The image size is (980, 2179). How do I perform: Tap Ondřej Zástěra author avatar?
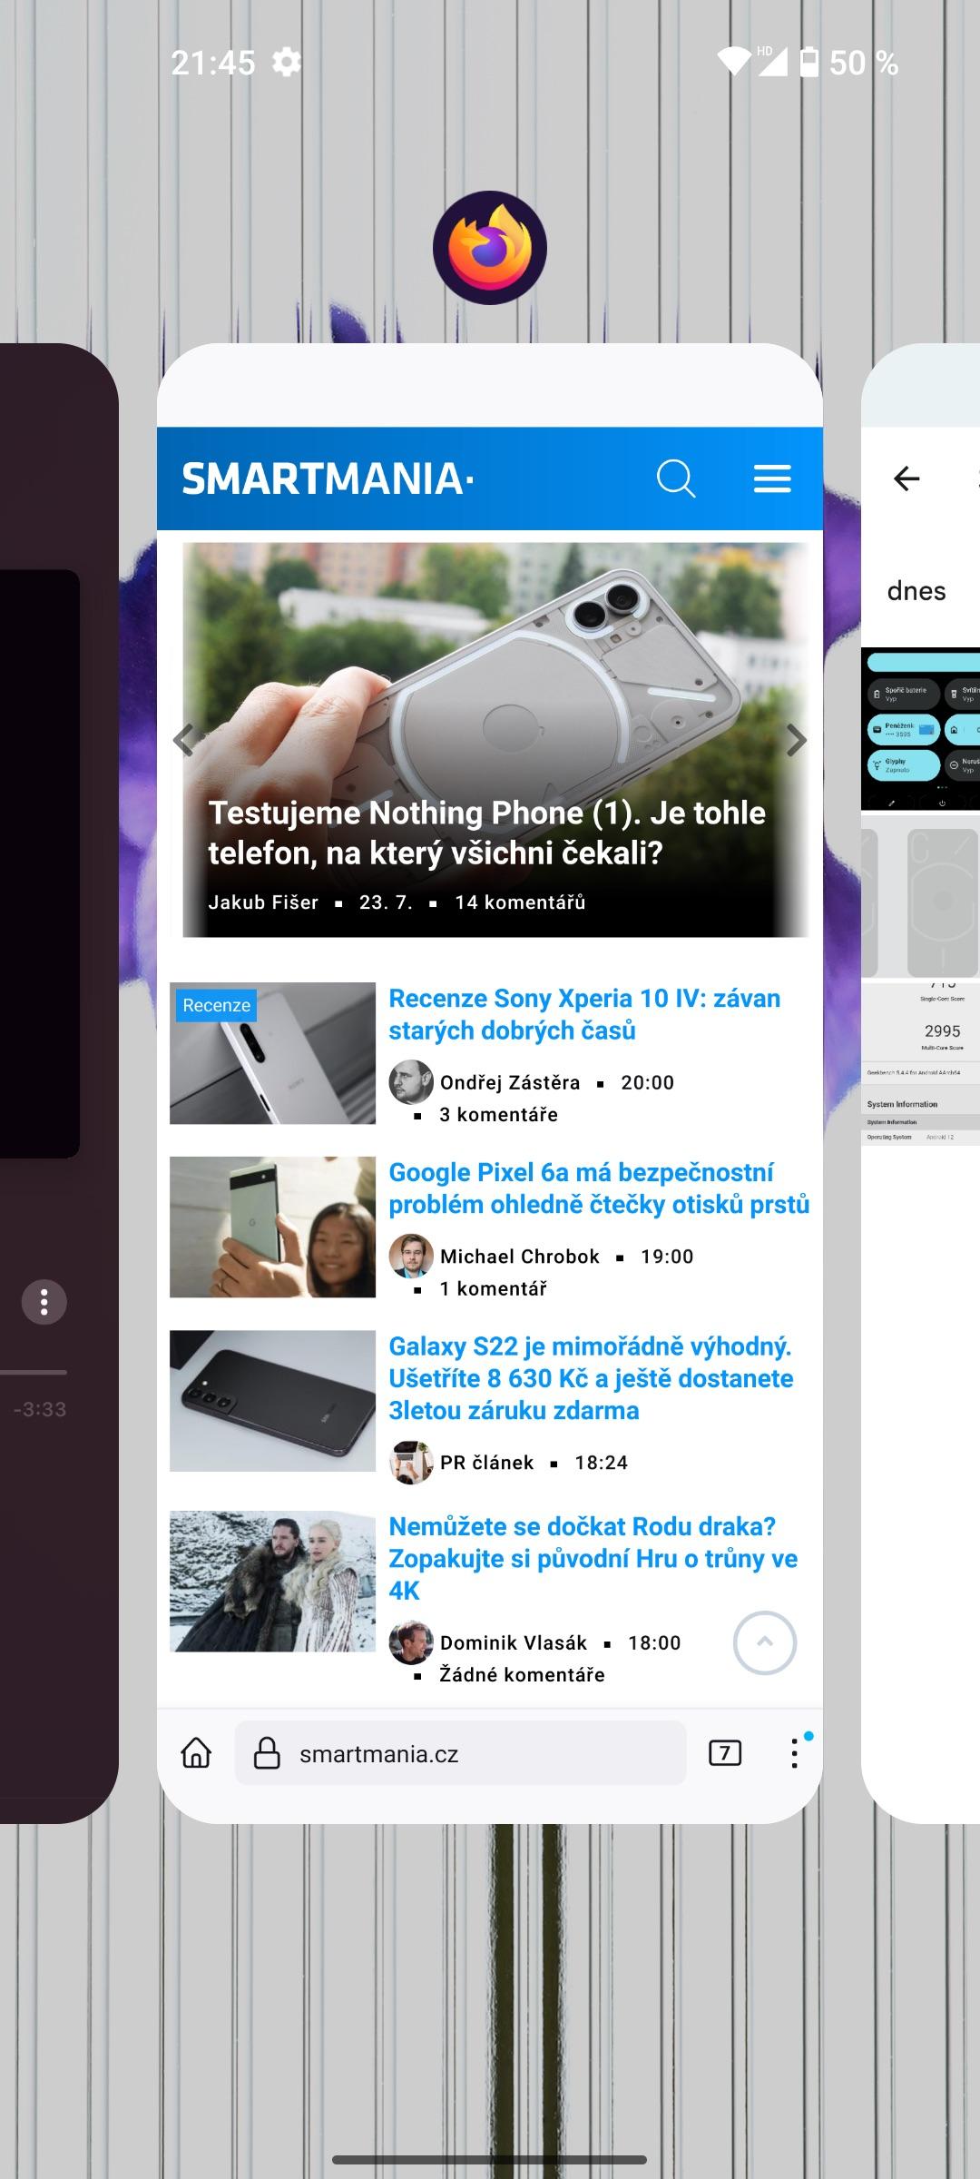[x=411, y=1081]
